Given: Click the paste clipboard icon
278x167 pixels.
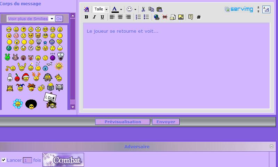Looking at the screenshot, I should click(x=160, y=9).
